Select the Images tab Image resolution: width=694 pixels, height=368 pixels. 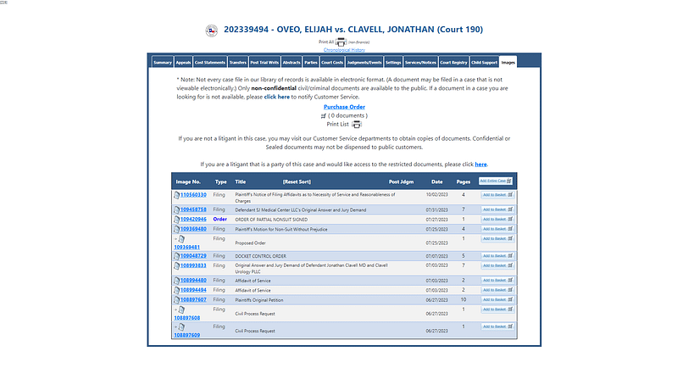pyautogui.click(x=508, y=63)
